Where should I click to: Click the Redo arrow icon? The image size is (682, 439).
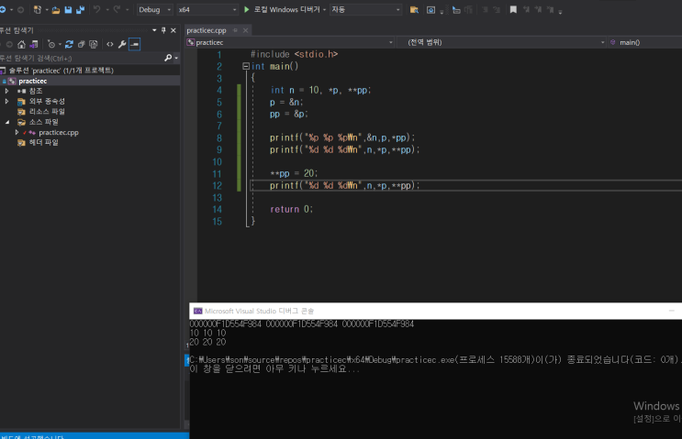coord(117,9)
